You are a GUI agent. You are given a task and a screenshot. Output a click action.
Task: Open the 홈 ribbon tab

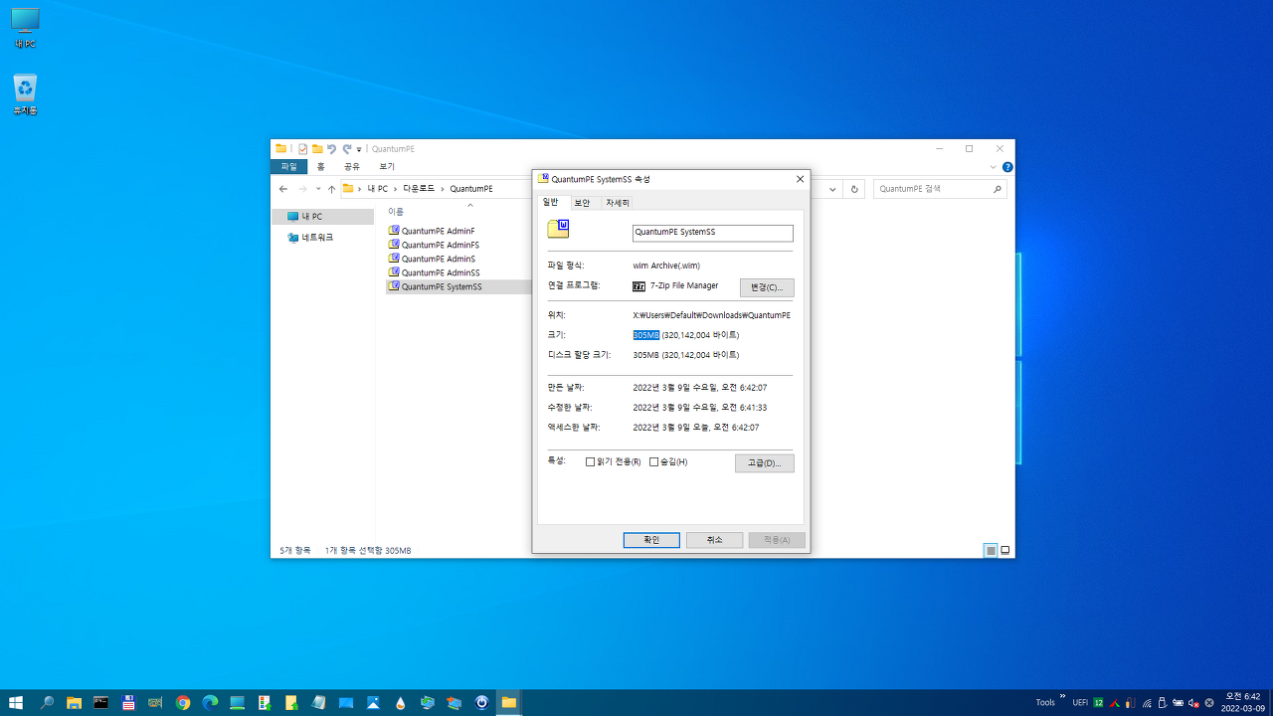pos(320,167)
